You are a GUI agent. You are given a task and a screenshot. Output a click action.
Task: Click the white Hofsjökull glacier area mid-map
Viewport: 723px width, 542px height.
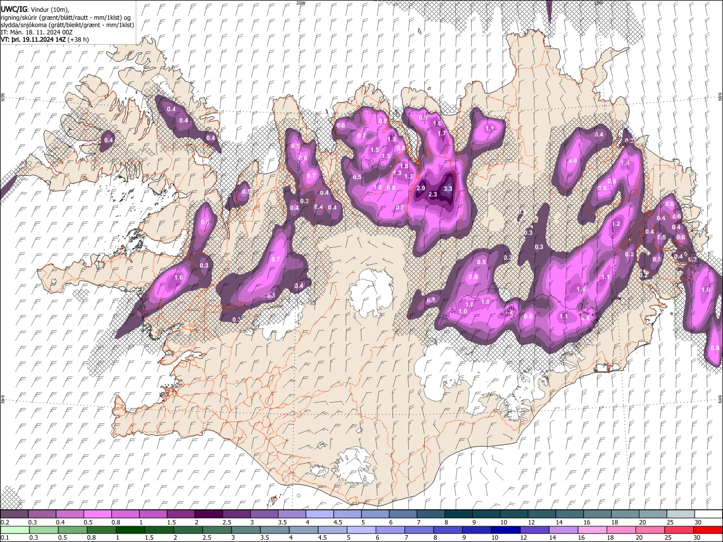pos(371,293)
